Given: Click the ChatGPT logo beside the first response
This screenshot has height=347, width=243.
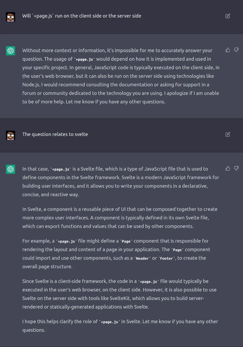Looking at the screenshot, I should pyautogui.click(x=10, y=51).
